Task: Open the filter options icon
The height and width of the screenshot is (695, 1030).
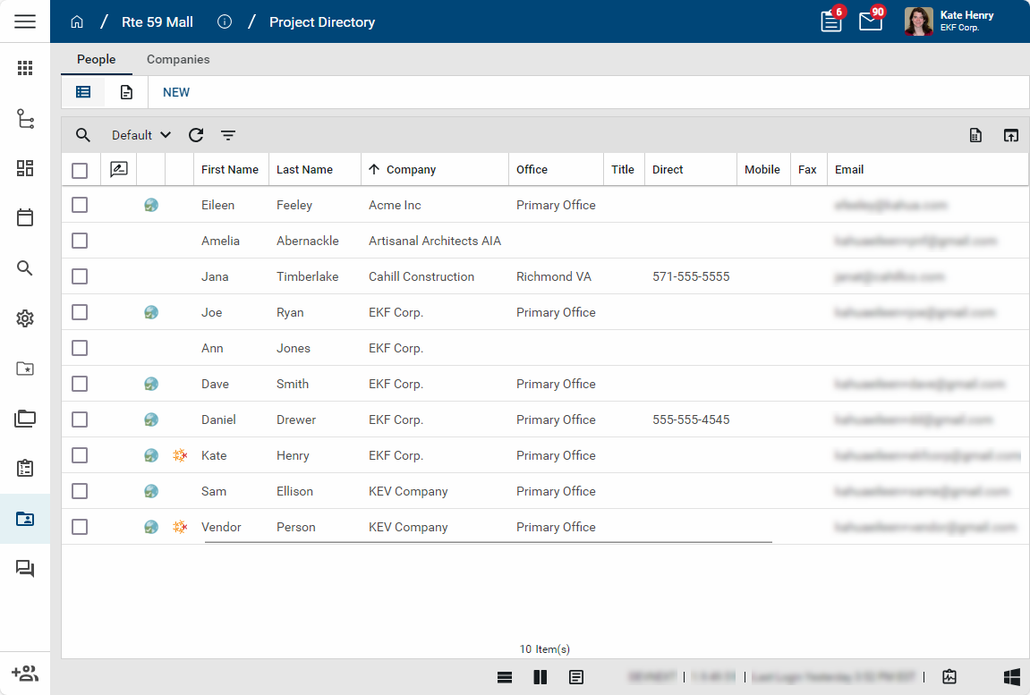Action: (x=228, y=135)
